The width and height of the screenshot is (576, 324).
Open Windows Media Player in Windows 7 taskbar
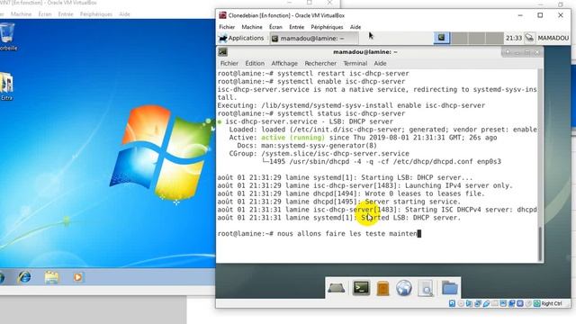point(77,277)
